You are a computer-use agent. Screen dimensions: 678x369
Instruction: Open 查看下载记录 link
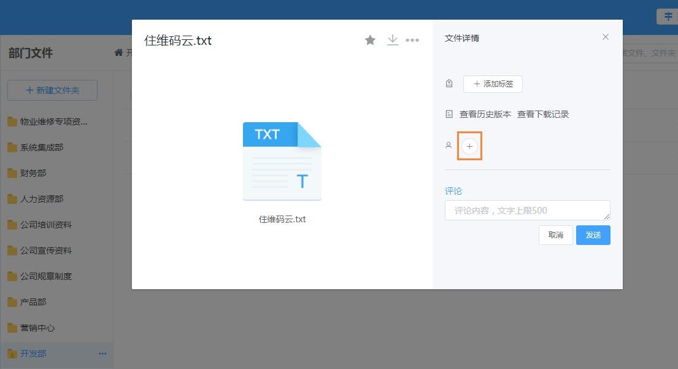(x=542, y=114)
